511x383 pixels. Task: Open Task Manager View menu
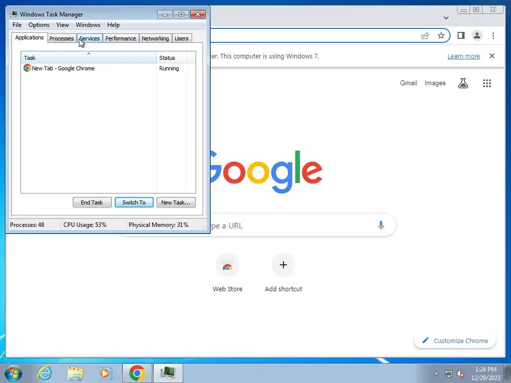62,25
